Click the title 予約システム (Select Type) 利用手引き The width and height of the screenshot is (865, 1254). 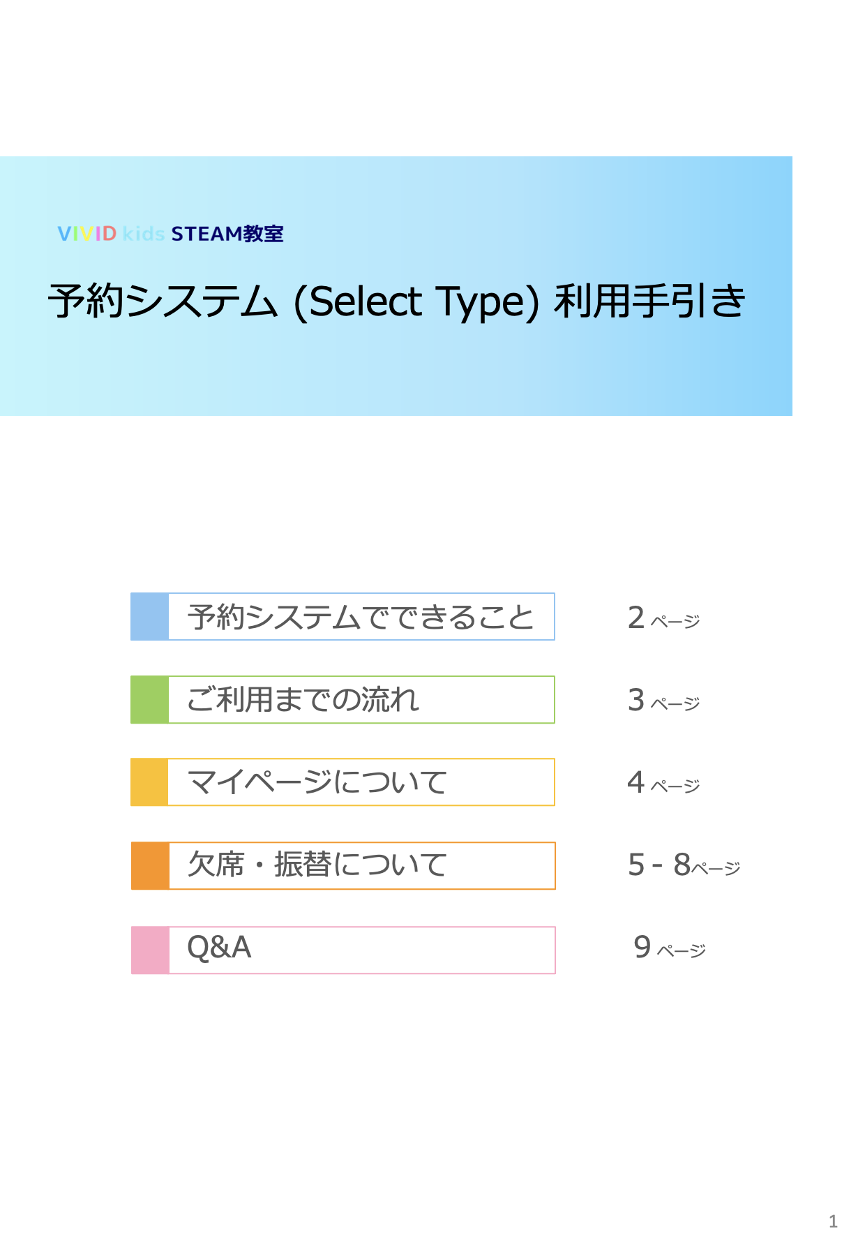pyautogui.click(x=397, y=301)
